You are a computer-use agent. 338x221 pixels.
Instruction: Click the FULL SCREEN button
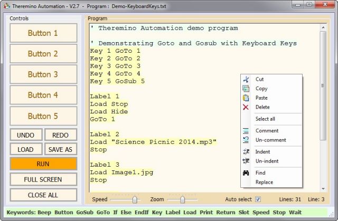coord(43,179)
